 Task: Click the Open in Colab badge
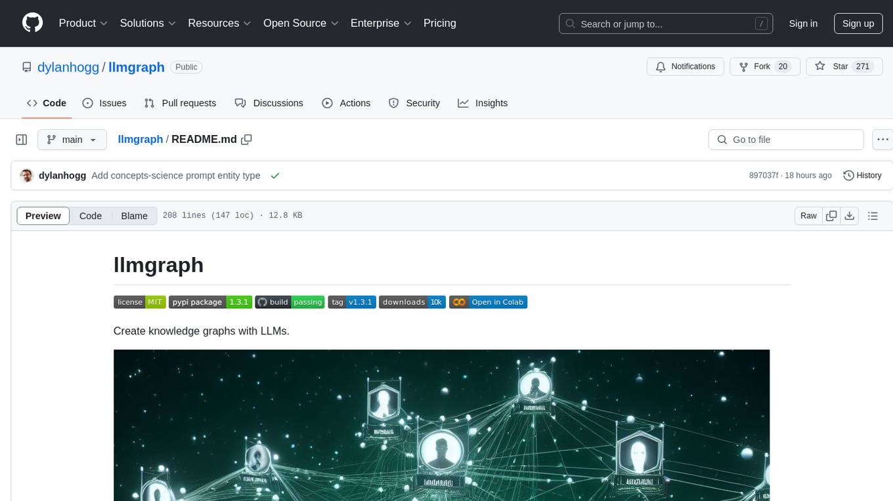488,302
